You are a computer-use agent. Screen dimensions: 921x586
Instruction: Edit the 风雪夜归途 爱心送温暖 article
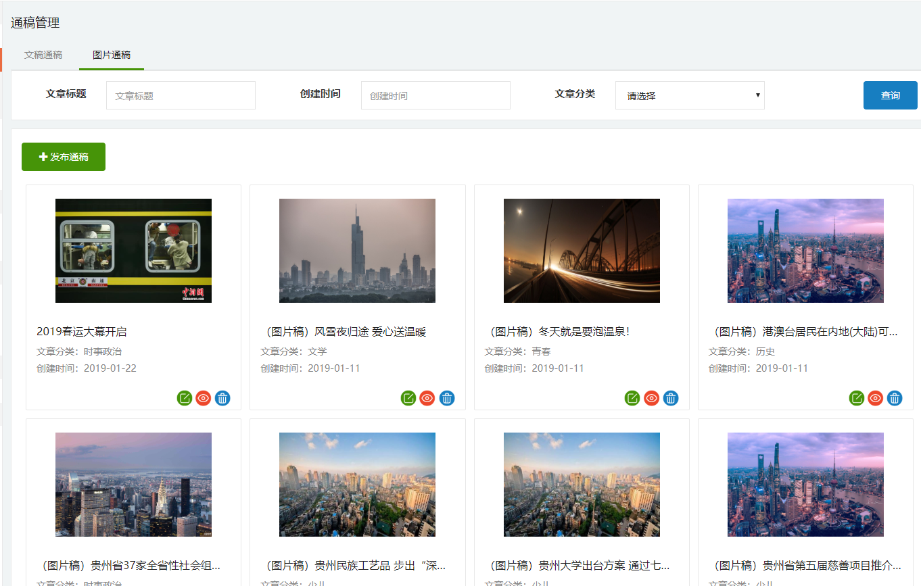click(408, 398)
